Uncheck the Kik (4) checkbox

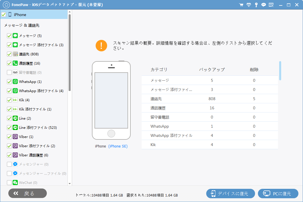[9, 100]
